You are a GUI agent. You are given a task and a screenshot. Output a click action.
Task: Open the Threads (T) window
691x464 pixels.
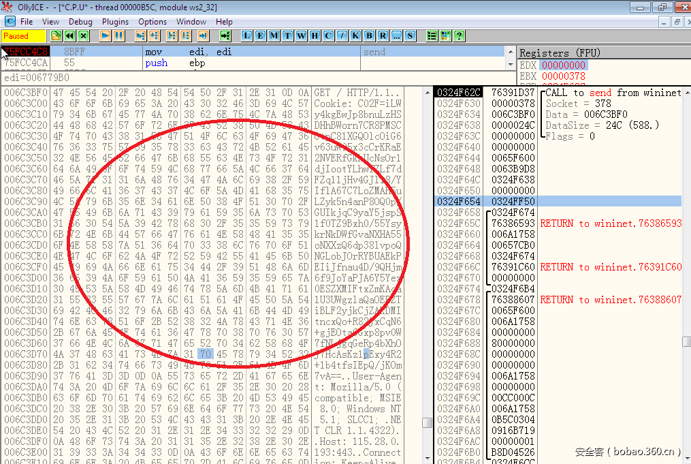click(287, 36)
